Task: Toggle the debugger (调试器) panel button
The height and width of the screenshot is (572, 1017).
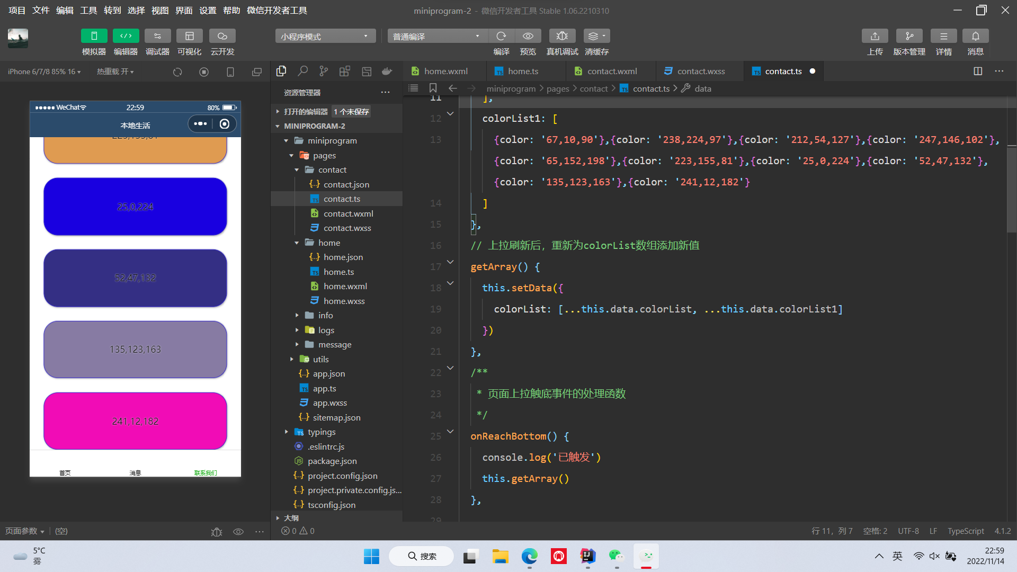Action: click(157, 36)
